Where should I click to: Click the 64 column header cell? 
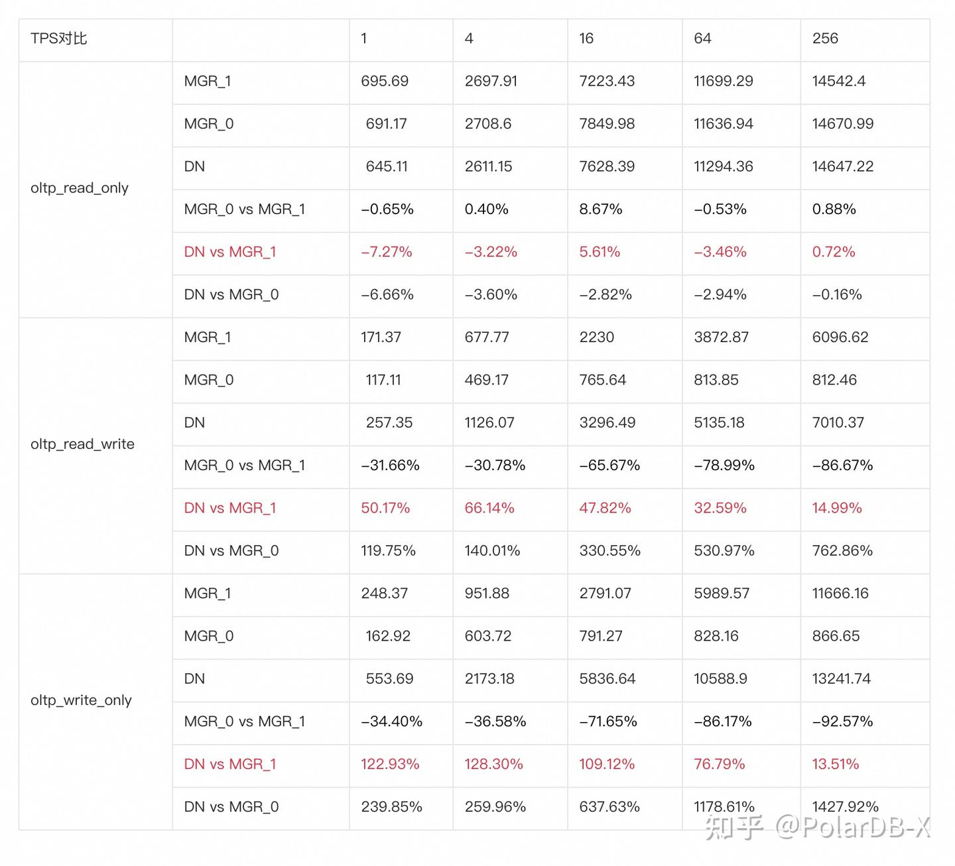pyautogui.click(x=702, y=38)
